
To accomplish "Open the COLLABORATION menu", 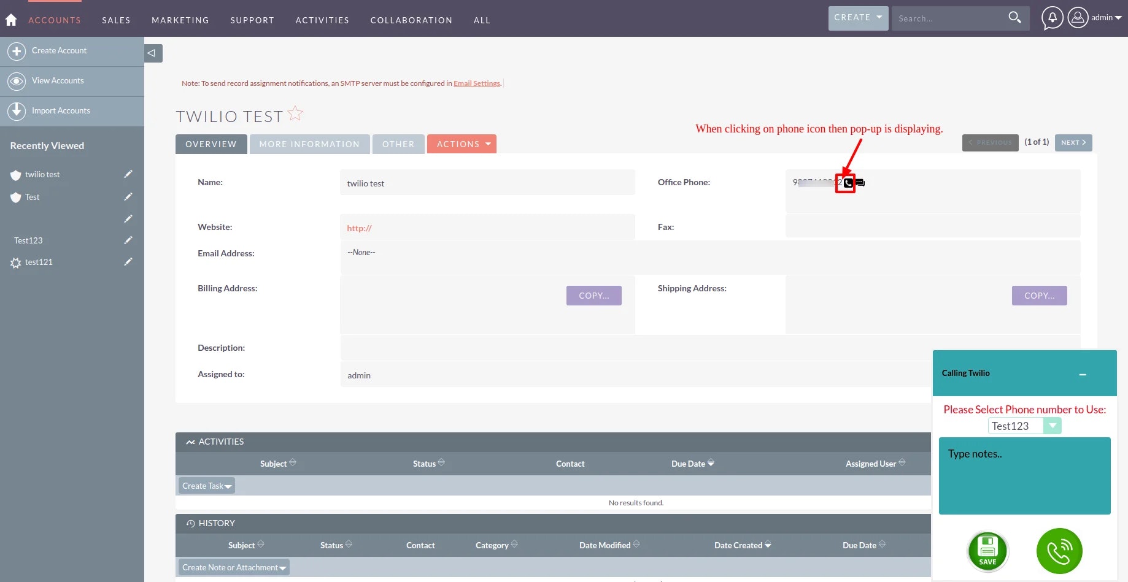I will [x=411, y=20].
